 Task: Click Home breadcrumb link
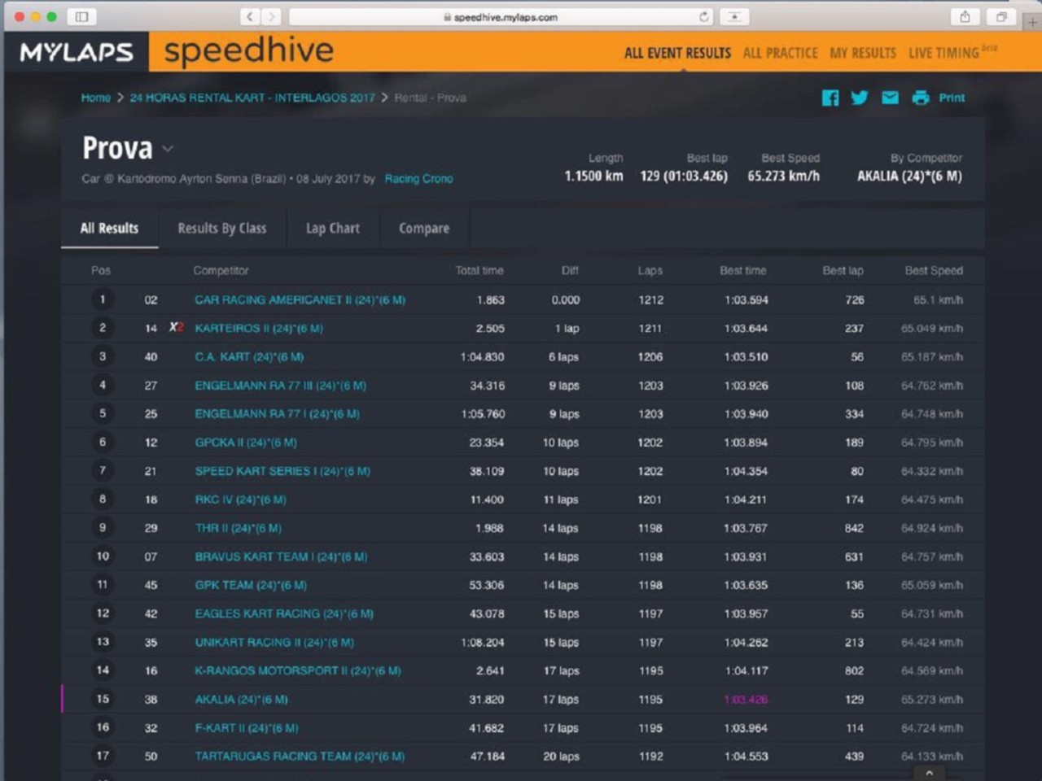95,98
